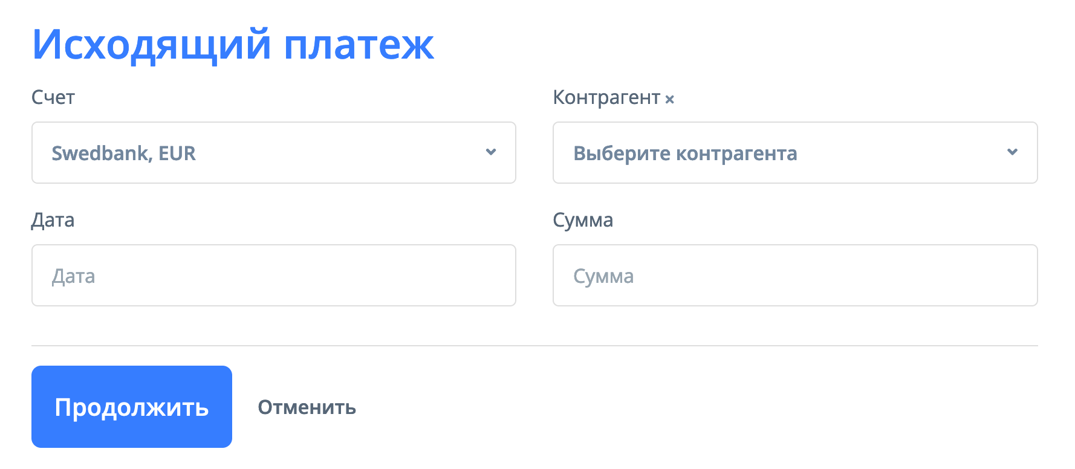The height and width of the screenshot is (469, 1075).
Task: Submit the form with Продолжить
Action: point(131,407)
